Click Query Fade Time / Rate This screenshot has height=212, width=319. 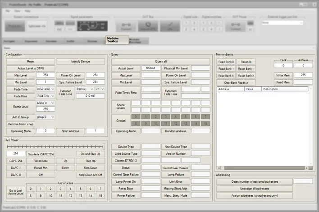(126, 93)
